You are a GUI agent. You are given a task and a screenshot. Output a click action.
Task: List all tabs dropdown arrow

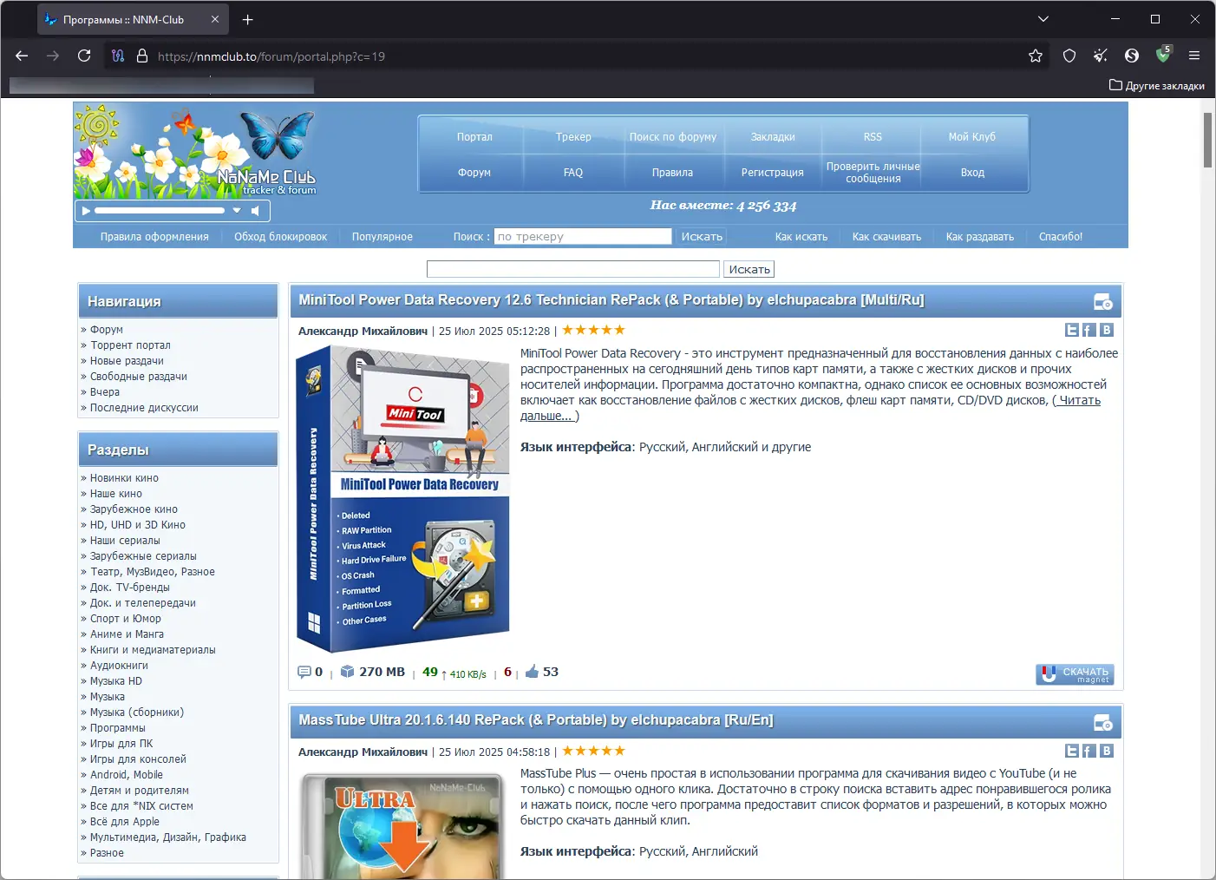[1043, 19]
